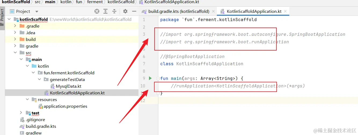Select the gradlew file

point(34,133)
